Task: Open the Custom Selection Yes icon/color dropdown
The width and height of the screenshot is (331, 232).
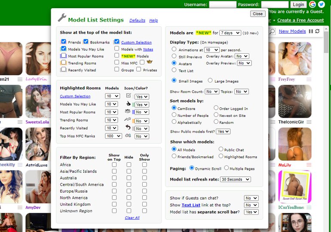Action: (x=142, y=97)
